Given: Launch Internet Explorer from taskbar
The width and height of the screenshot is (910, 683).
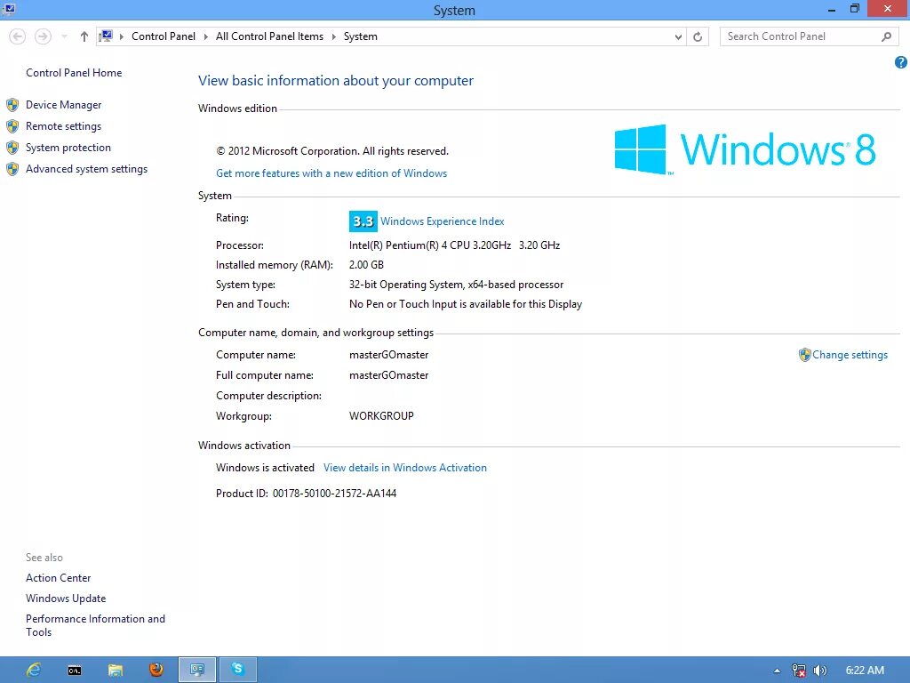Looking at the screenshot, I should coord(35,670).
